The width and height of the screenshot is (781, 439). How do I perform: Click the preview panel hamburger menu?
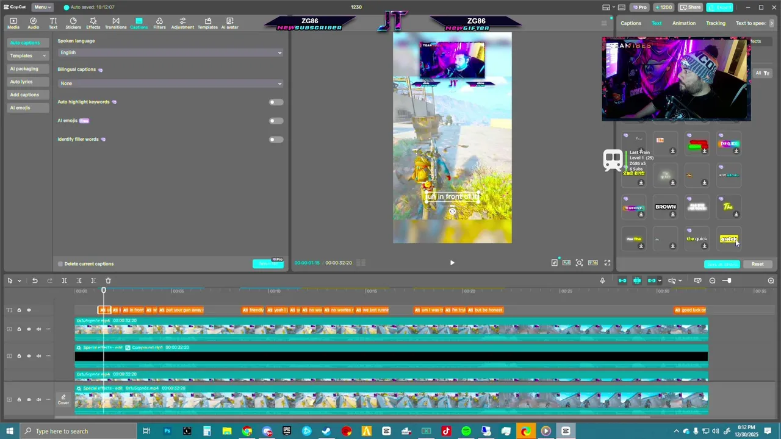pos(604,23)
